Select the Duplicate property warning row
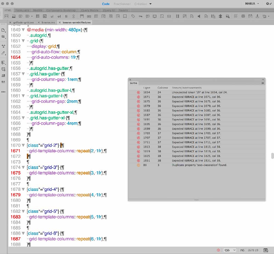The image size is (274, 254). pyautogui.click(x=197, y=165)
